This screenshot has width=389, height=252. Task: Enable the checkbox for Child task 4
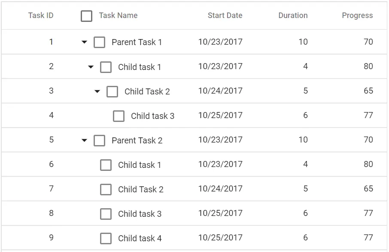point(106,238)
